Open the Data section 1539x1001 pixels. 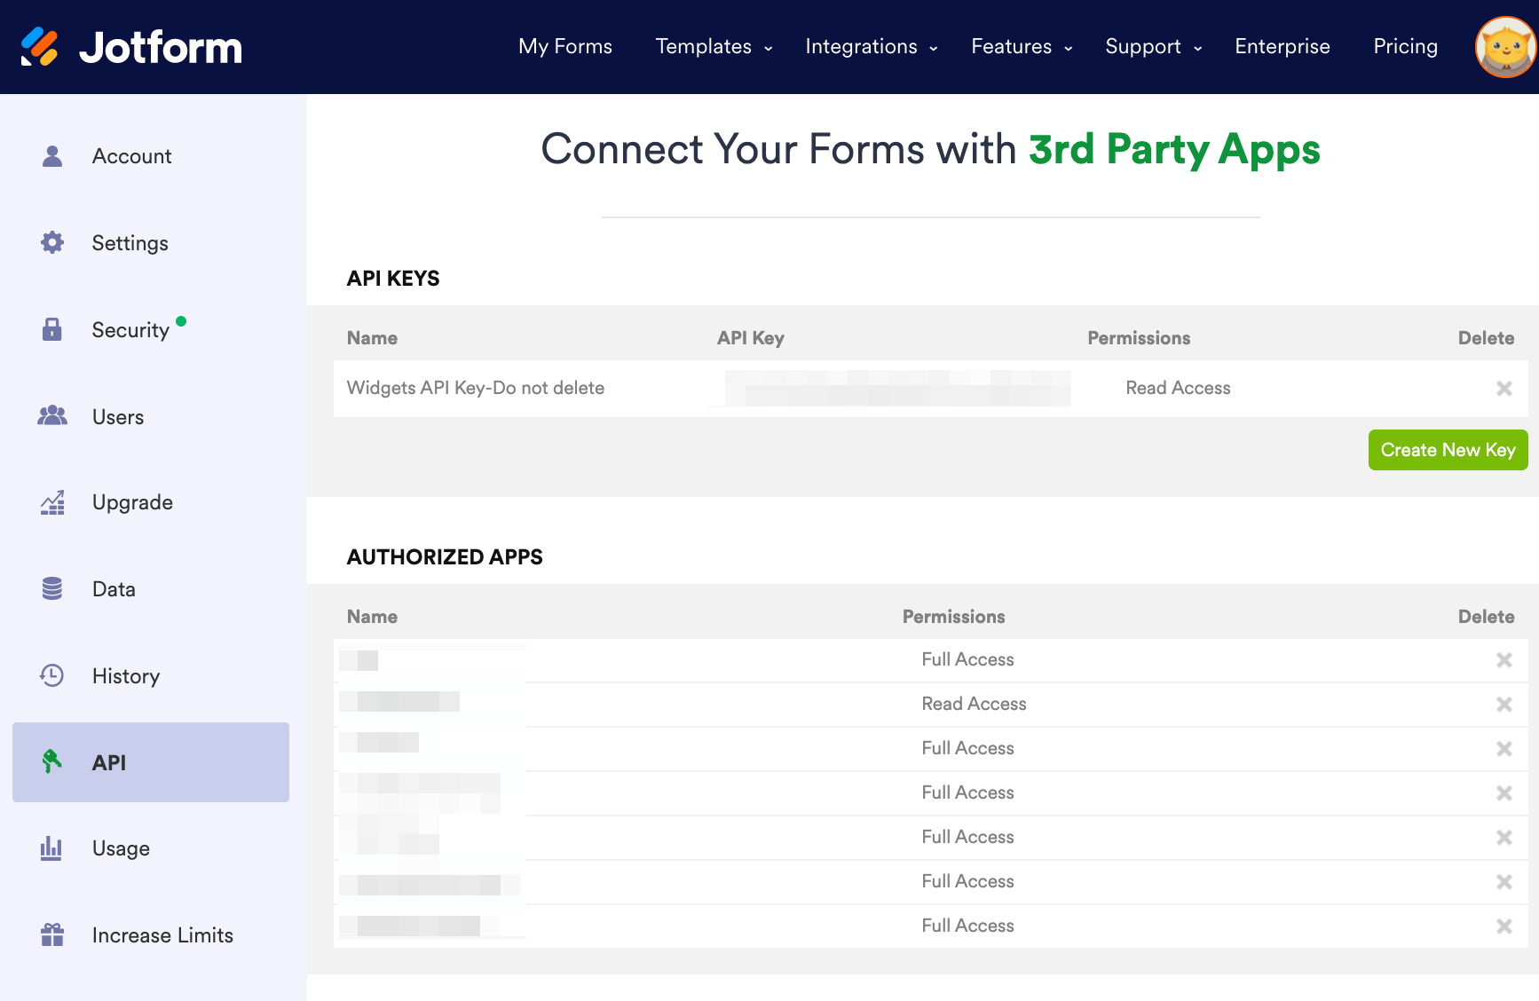(151, 588)
